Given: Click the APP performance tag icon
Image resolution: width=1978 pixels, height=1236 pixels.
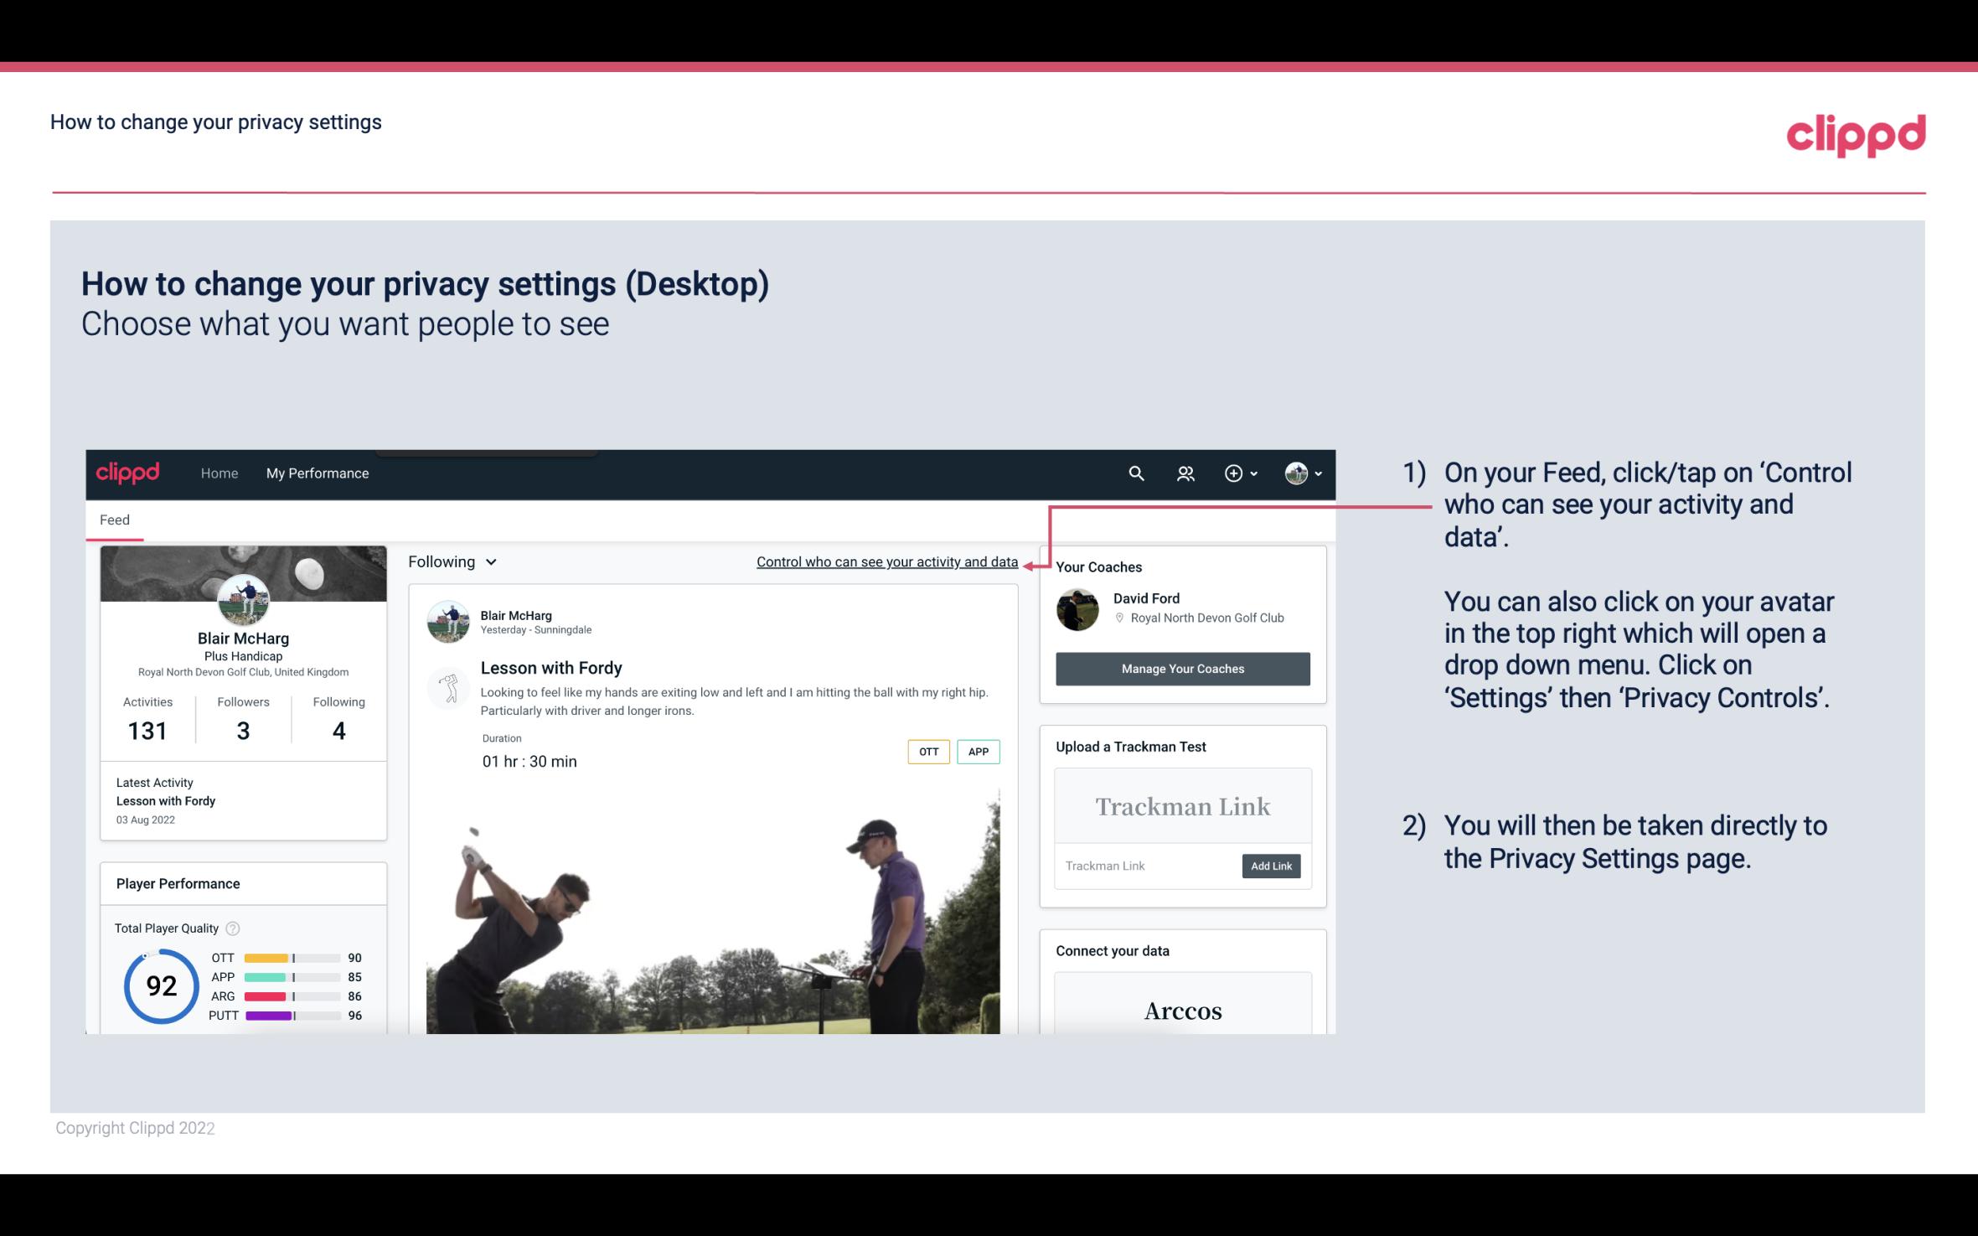Looking at the screenshot, I should [978, 751].
